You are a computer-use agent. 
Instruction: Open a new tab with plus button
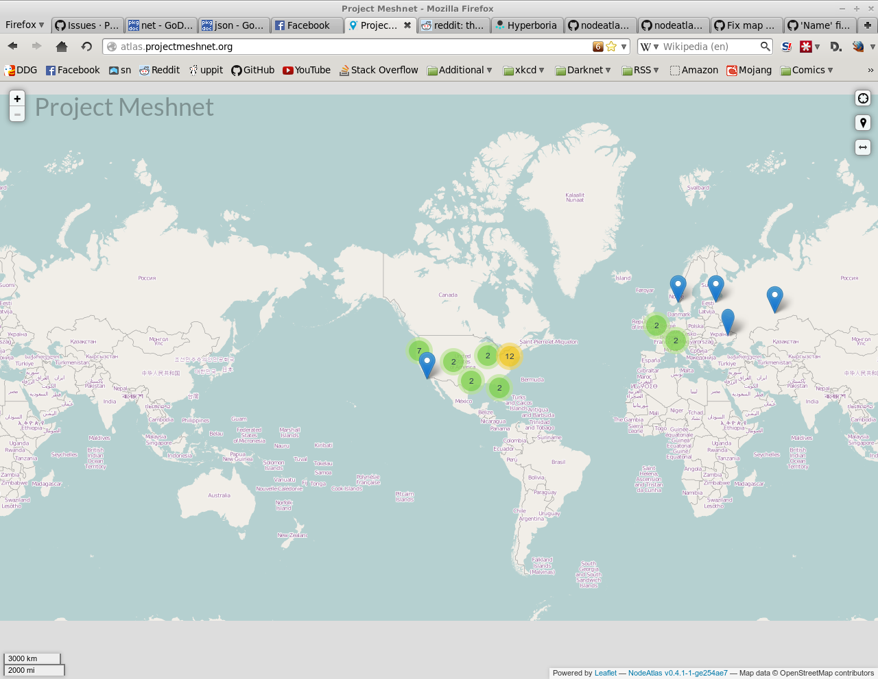tap(867, 25)
